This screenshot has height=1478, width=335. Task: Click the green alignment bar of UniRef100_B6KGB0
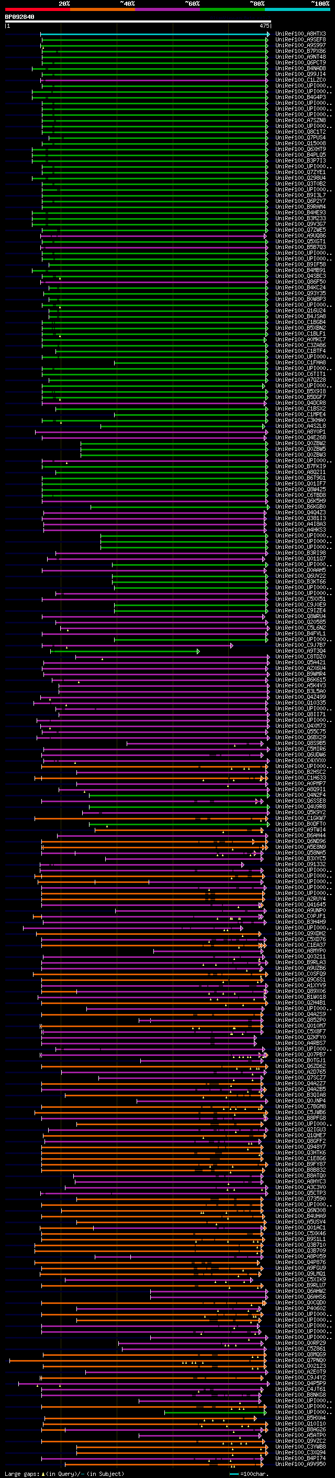181,507
